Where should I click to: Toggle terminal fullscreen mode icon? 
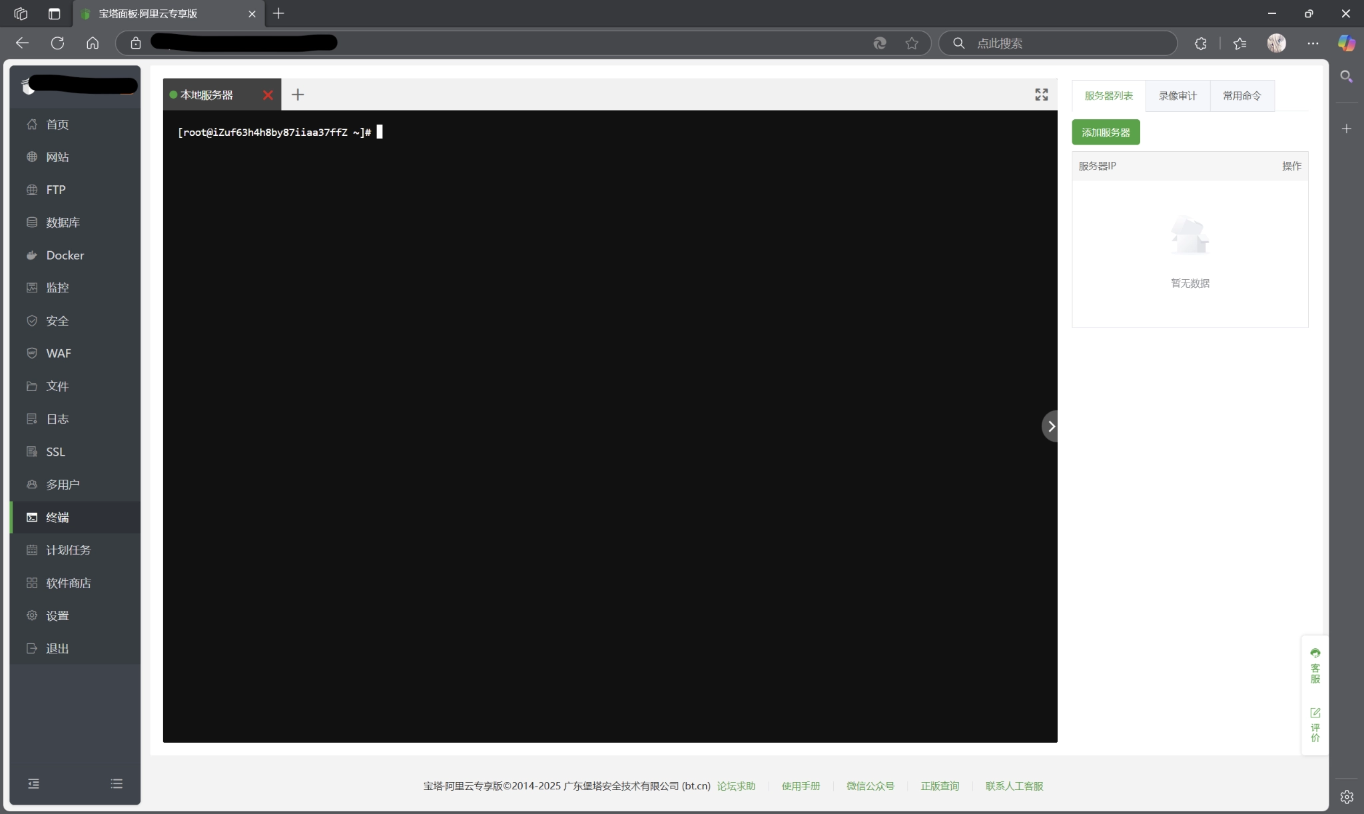tap(1041, 95)
